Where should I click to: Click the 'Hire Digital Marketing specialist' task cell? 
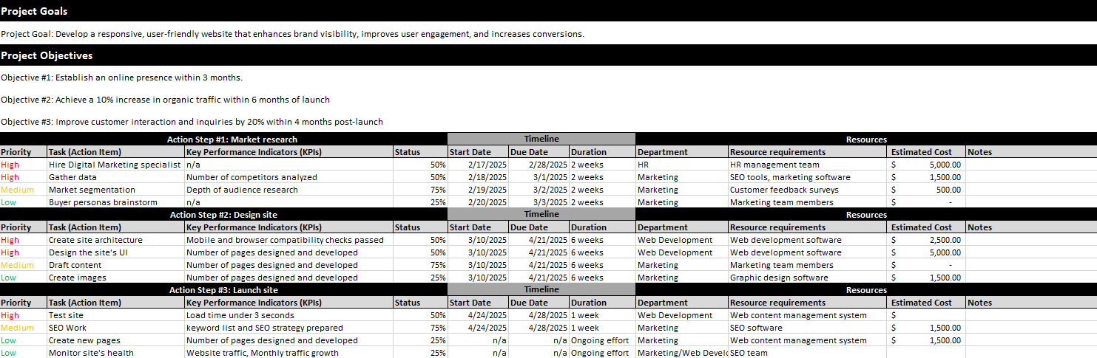tap(115, 165)
